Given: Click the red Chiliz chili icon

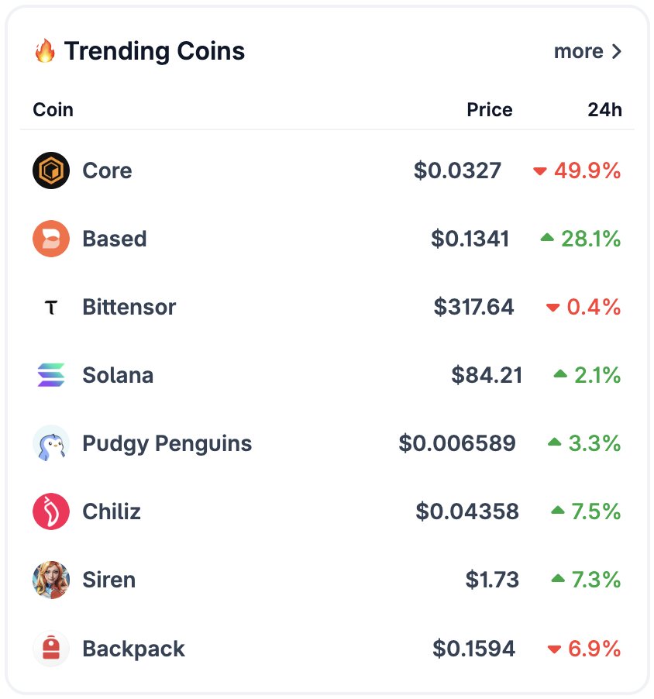Looking at the screenshot, I should pyautogui.click(x=51, y=511).
